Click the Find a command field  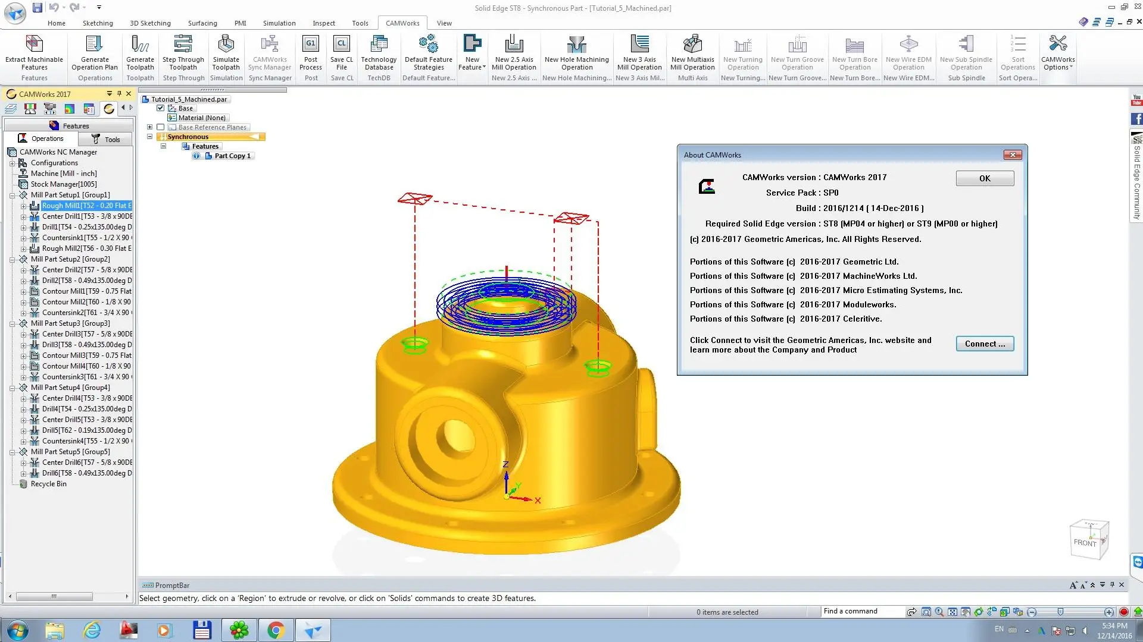click(x=862, y=611)
